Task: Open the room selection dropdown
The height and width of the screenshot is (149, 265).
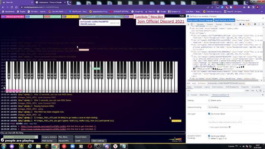Action: tap(20, 137)
